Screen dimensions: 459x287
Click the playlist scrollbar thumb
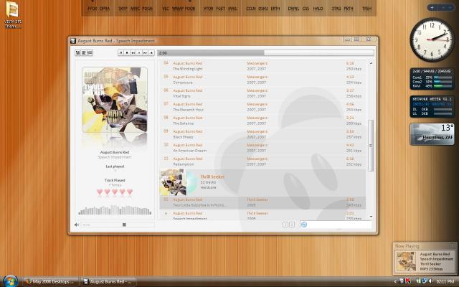pos(371,146)
